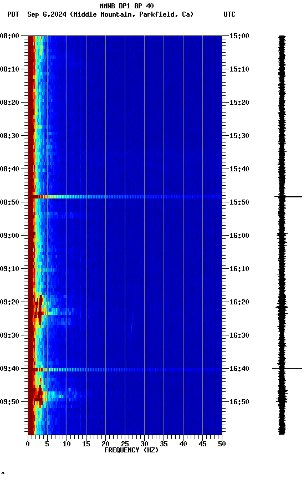
Task: Click the 15:00 UTC time label
Action: (239, 35)
